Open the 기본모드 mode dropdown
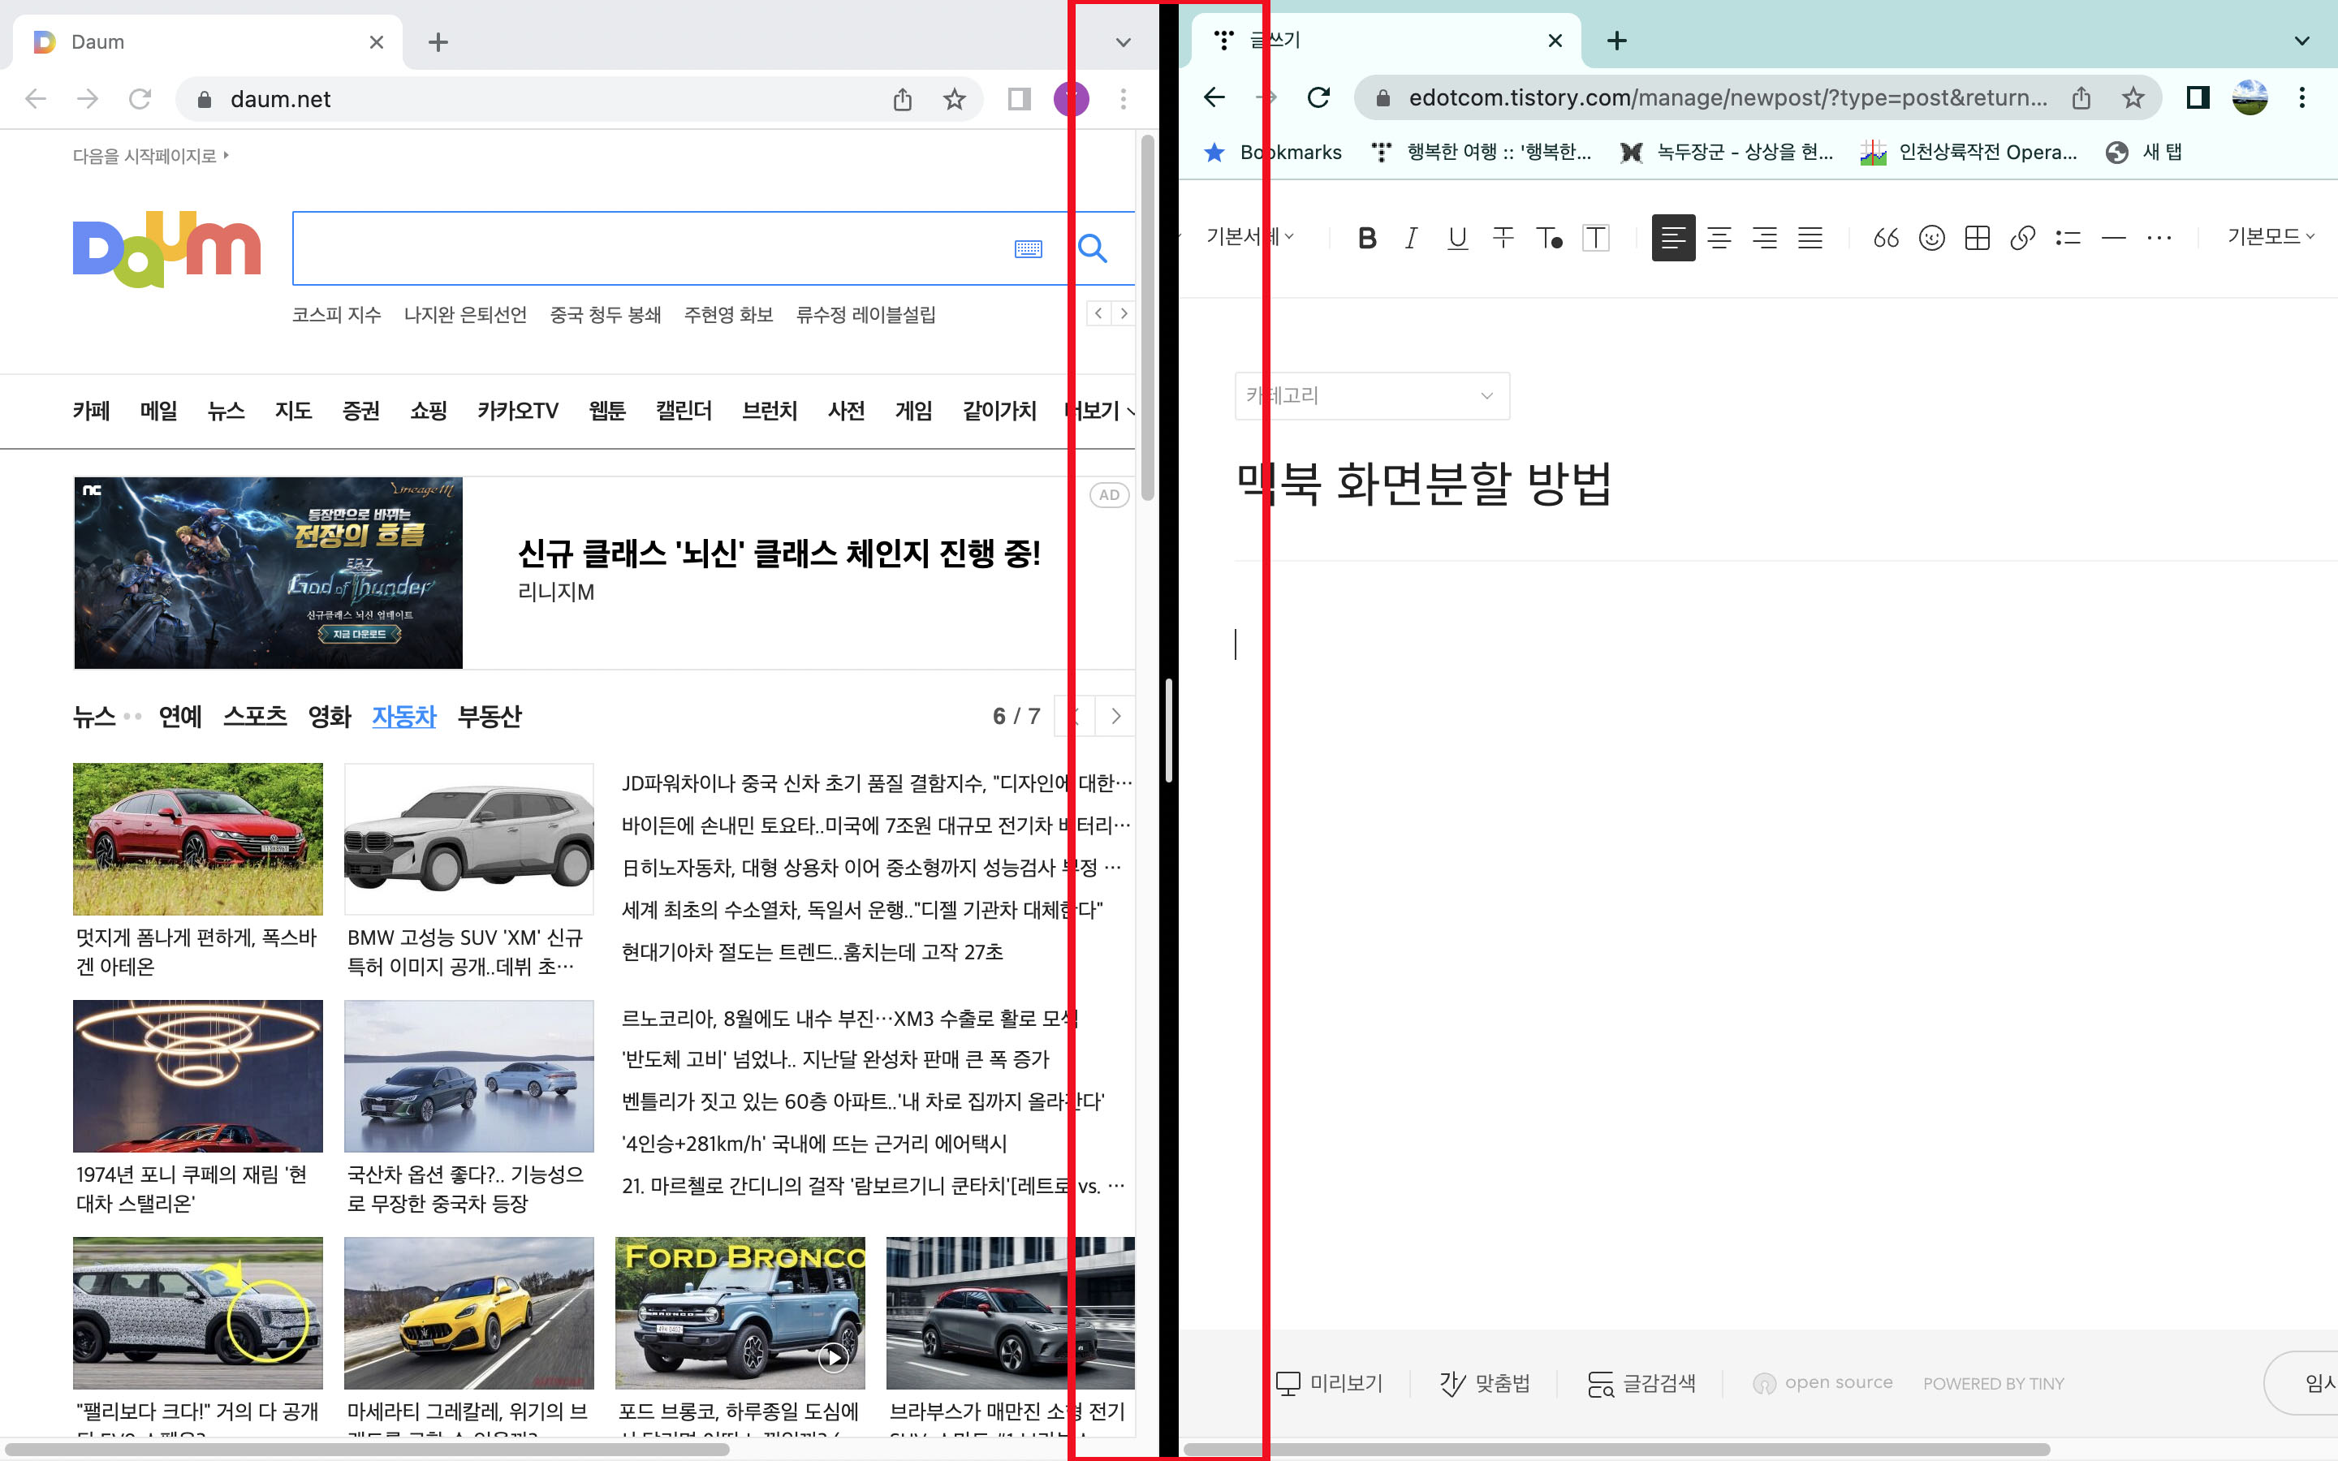The height and width of the screenshot is (1461, 2338). click(2267, 237)
